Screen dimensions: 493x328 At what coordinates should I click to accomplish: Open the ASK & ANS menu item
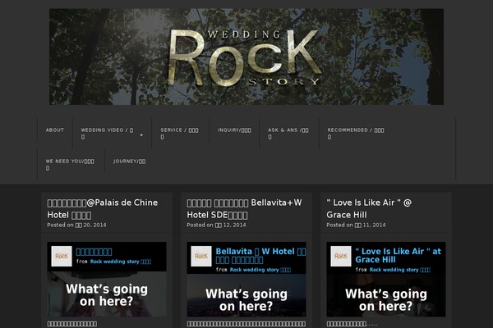coord(288,134)
